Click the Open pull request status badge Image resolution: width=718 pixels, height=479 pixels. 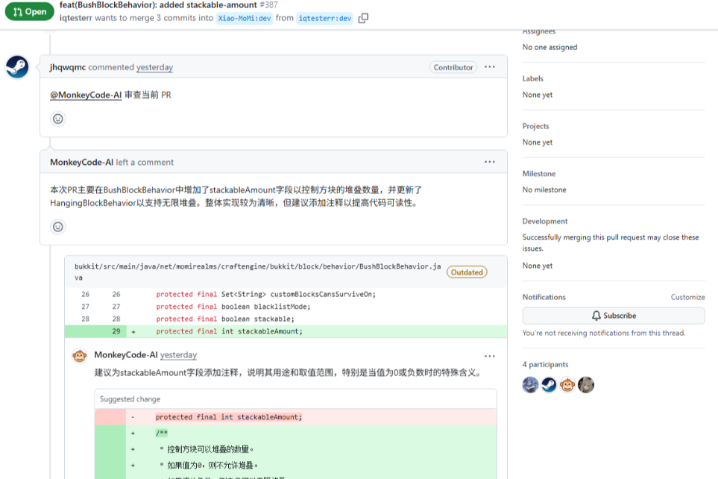(x=30, y=12)
